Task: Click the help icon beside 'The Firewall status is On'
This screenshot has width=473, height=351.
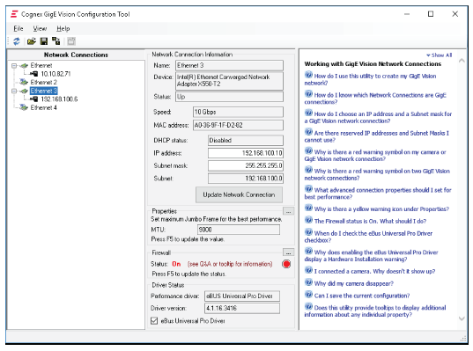Action: coord(308,220)
